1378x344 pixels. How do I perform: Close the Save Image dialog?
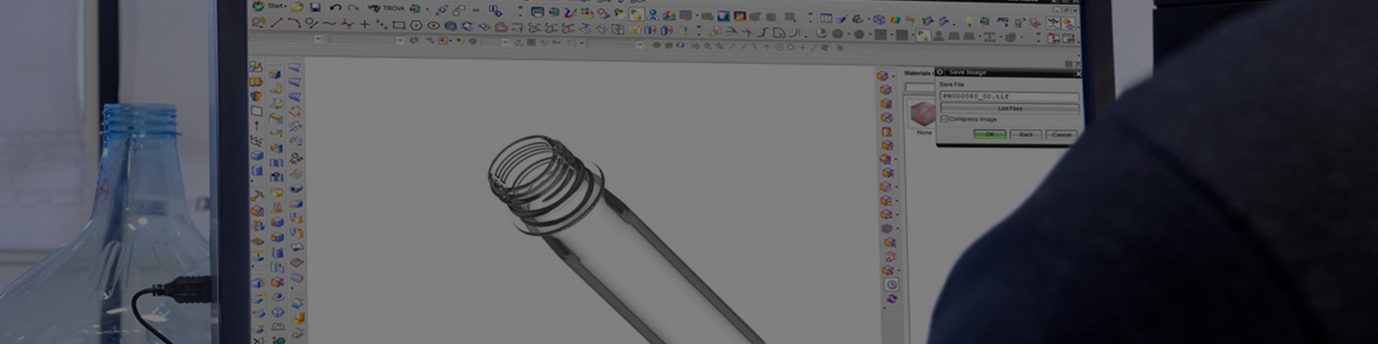(1078, 74)
